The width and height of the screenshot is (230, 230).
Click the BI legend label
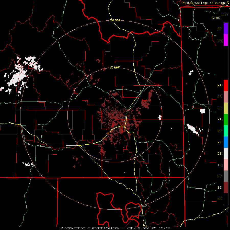coord(219,188)
